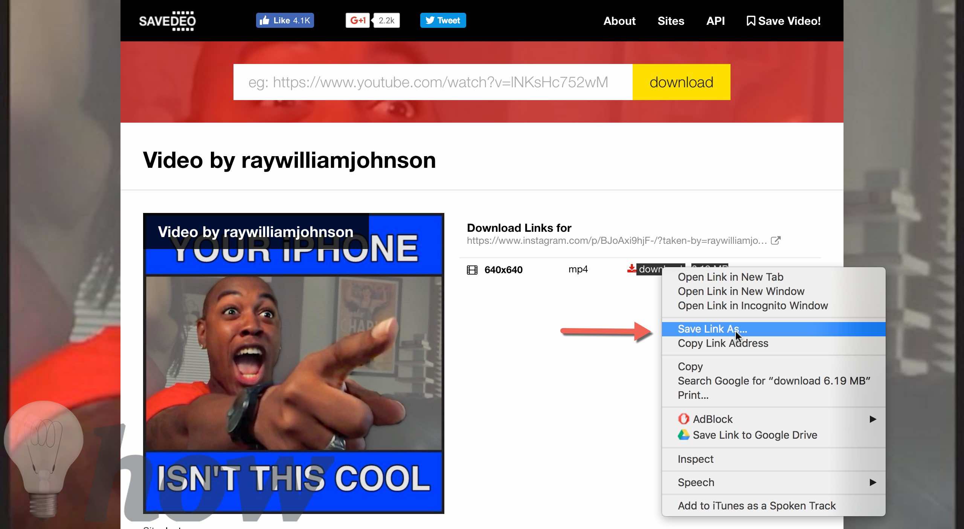Click the Save Video! bookmark link

tap(783, 21)
